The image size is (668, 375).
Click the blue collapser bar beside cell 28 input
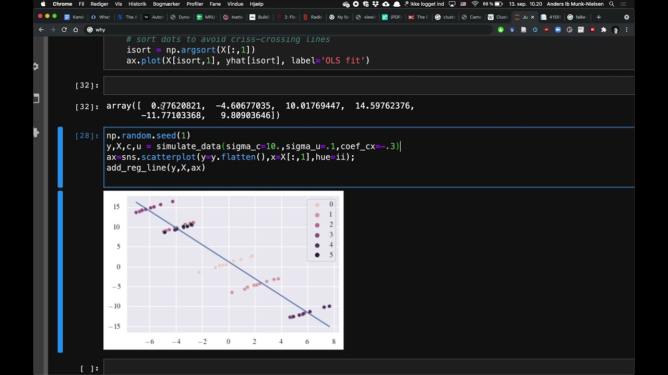[61, 157]
